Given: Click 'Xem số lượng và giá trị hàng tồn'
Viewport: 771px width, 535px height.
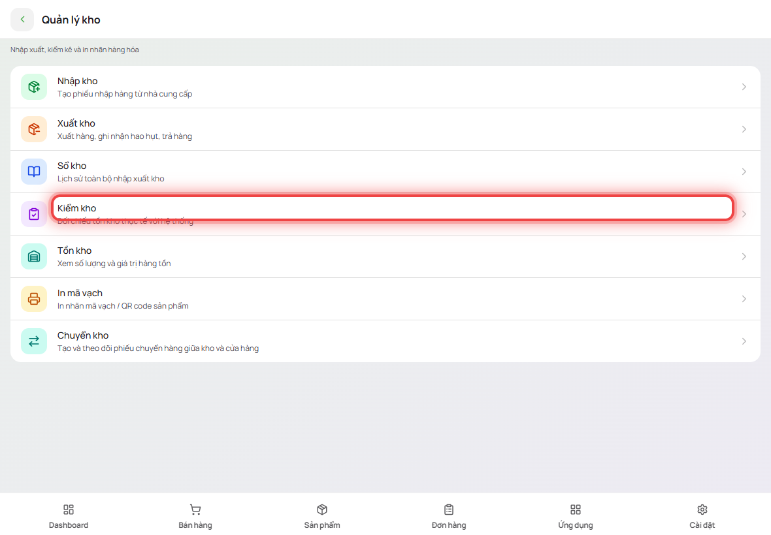Looking at the screenshot, I should 114,264.
